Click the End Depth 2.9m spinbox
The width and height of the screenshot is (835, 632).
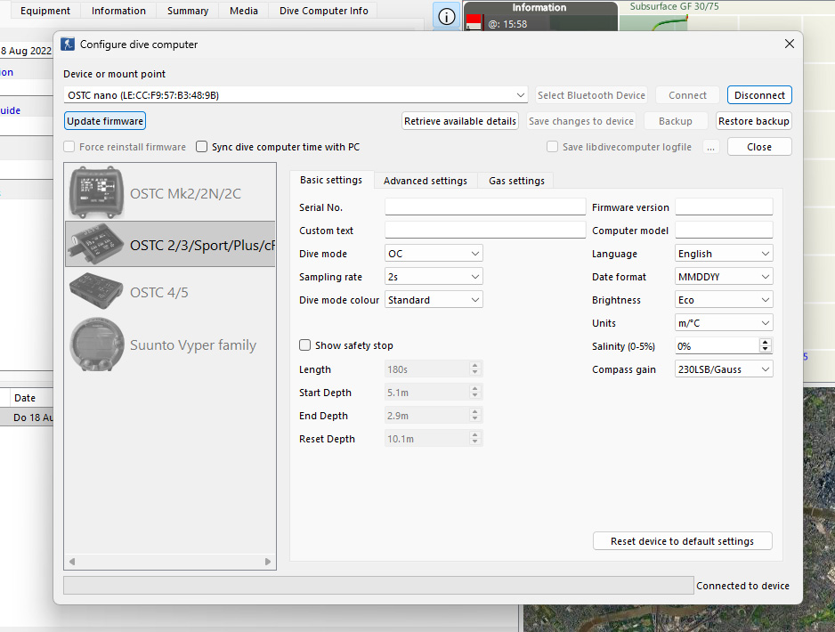coord(434,416)
